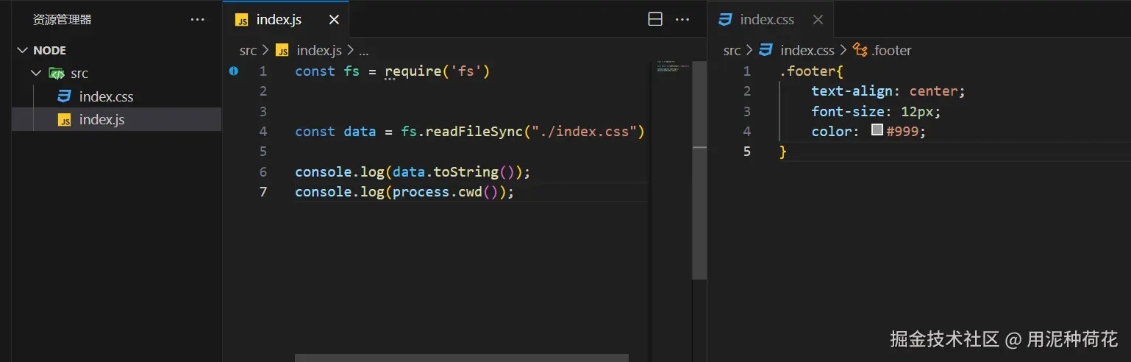Click src breadcrumb in the index.css editor

(x=732, y=51)
